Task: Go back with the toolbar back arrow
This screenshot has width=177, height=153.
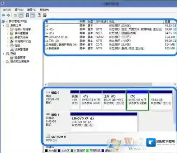Action: pos(4,15)
